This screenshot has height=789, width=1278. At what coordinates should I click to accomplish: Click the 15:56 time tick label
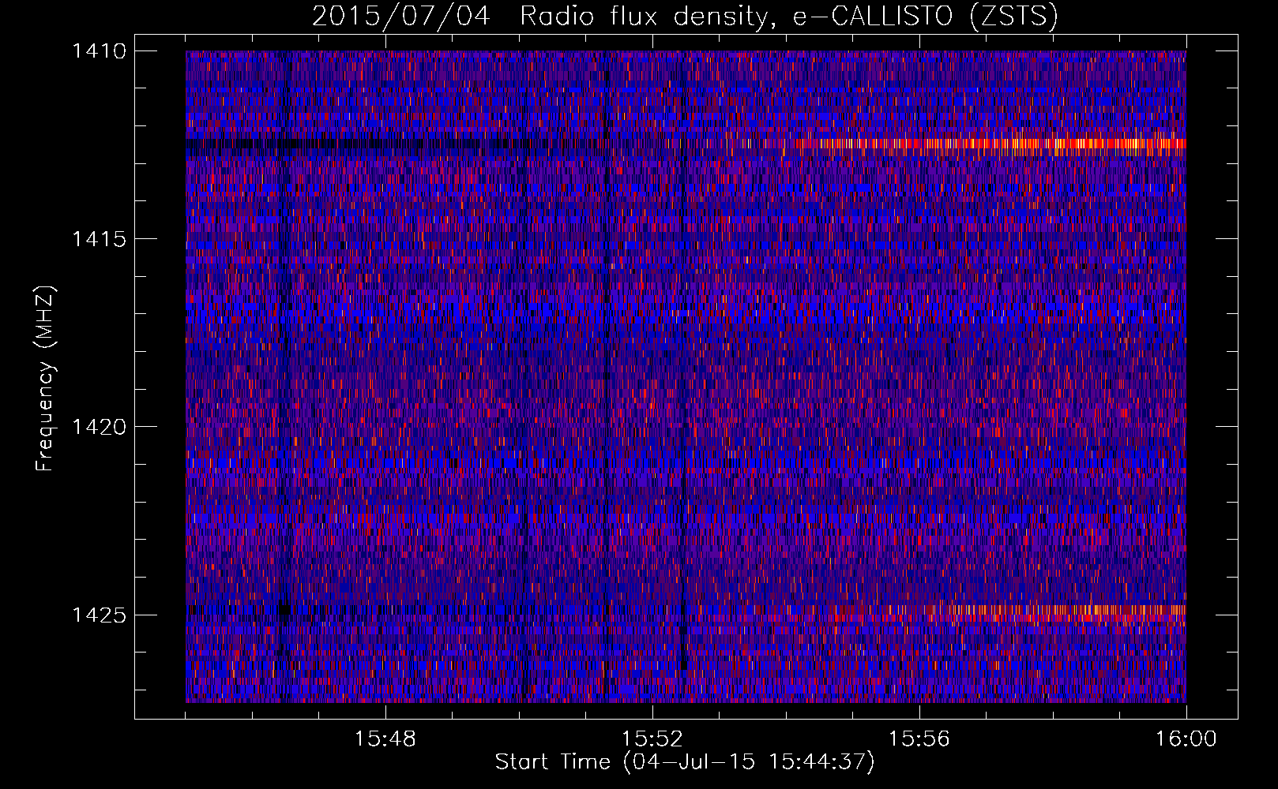(x=919, y=739)
